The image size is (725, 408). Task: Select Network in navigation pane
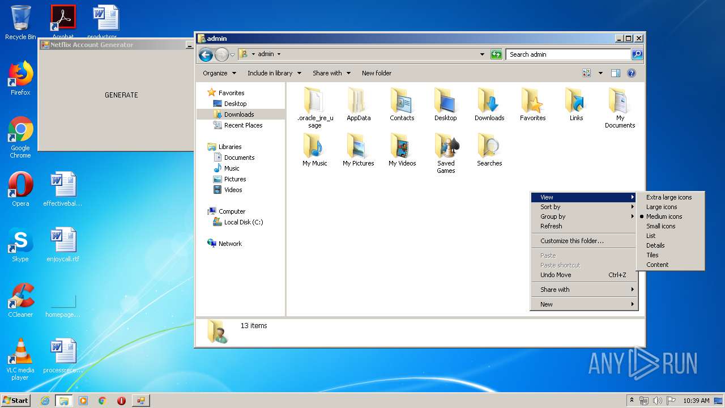click(230, 244)
